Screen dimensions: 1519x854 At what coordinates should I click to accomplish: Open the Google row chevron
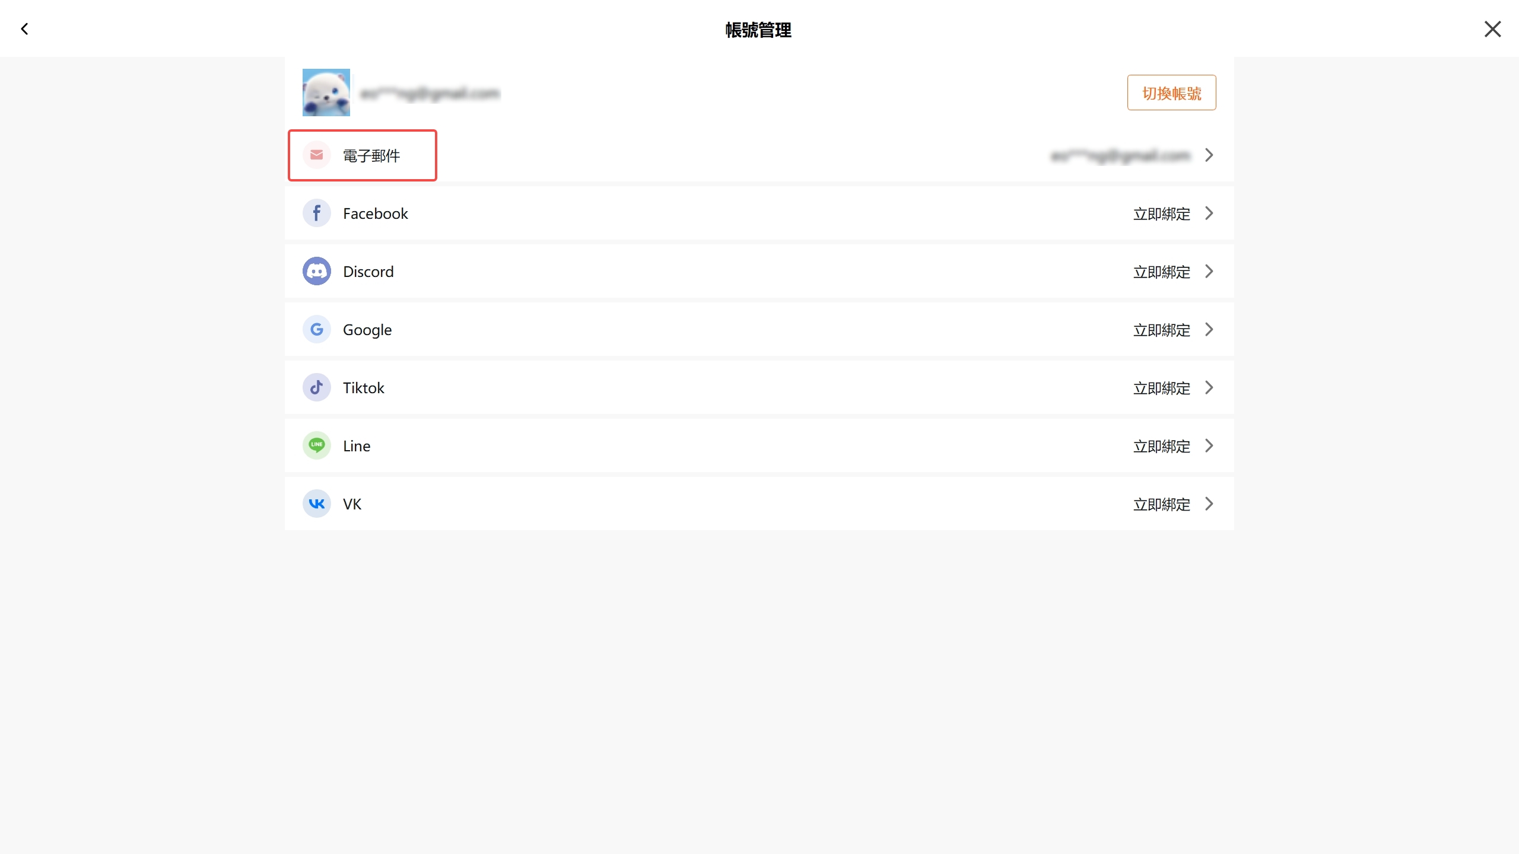1209,330
